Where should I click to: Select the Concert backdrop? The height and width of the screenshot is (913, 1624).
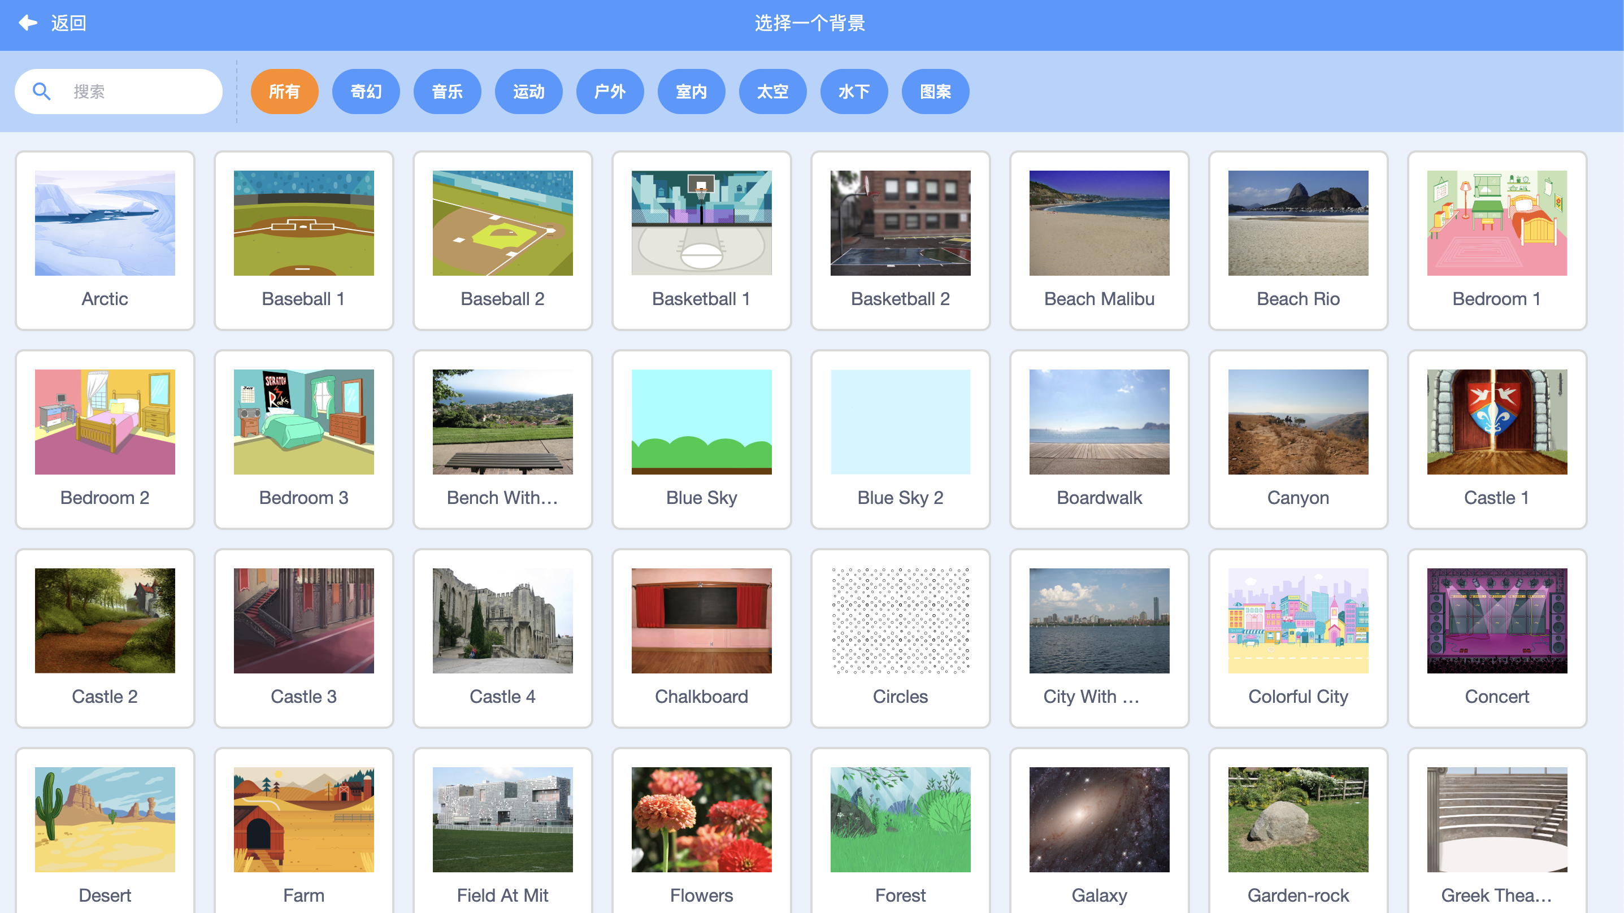[x=1497, y=638]
